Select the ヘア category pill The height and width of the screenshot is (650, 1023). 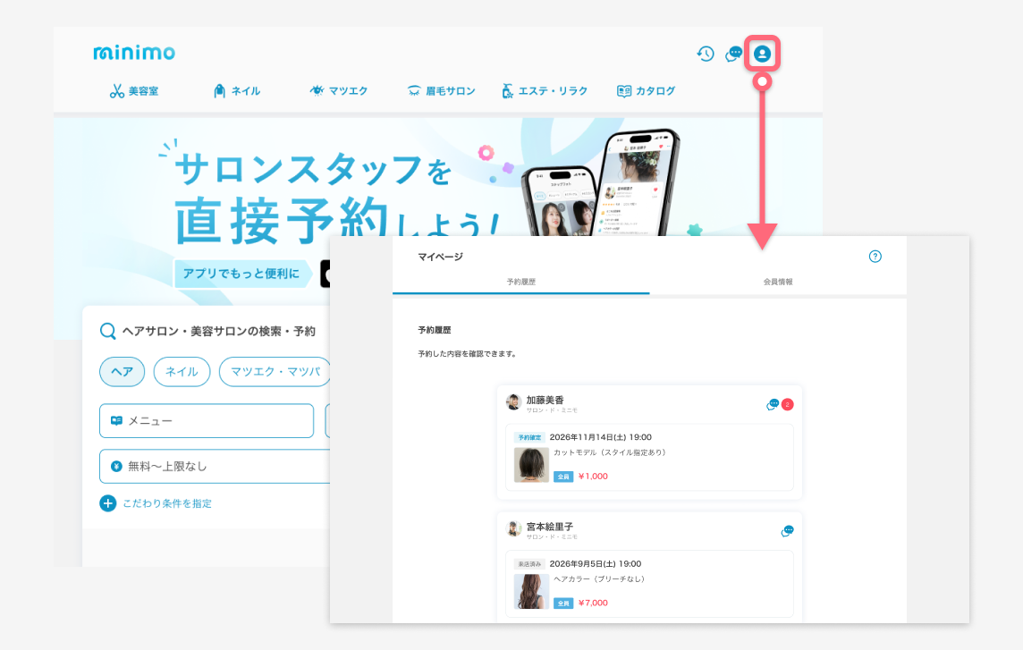click(x=122, y=371)
